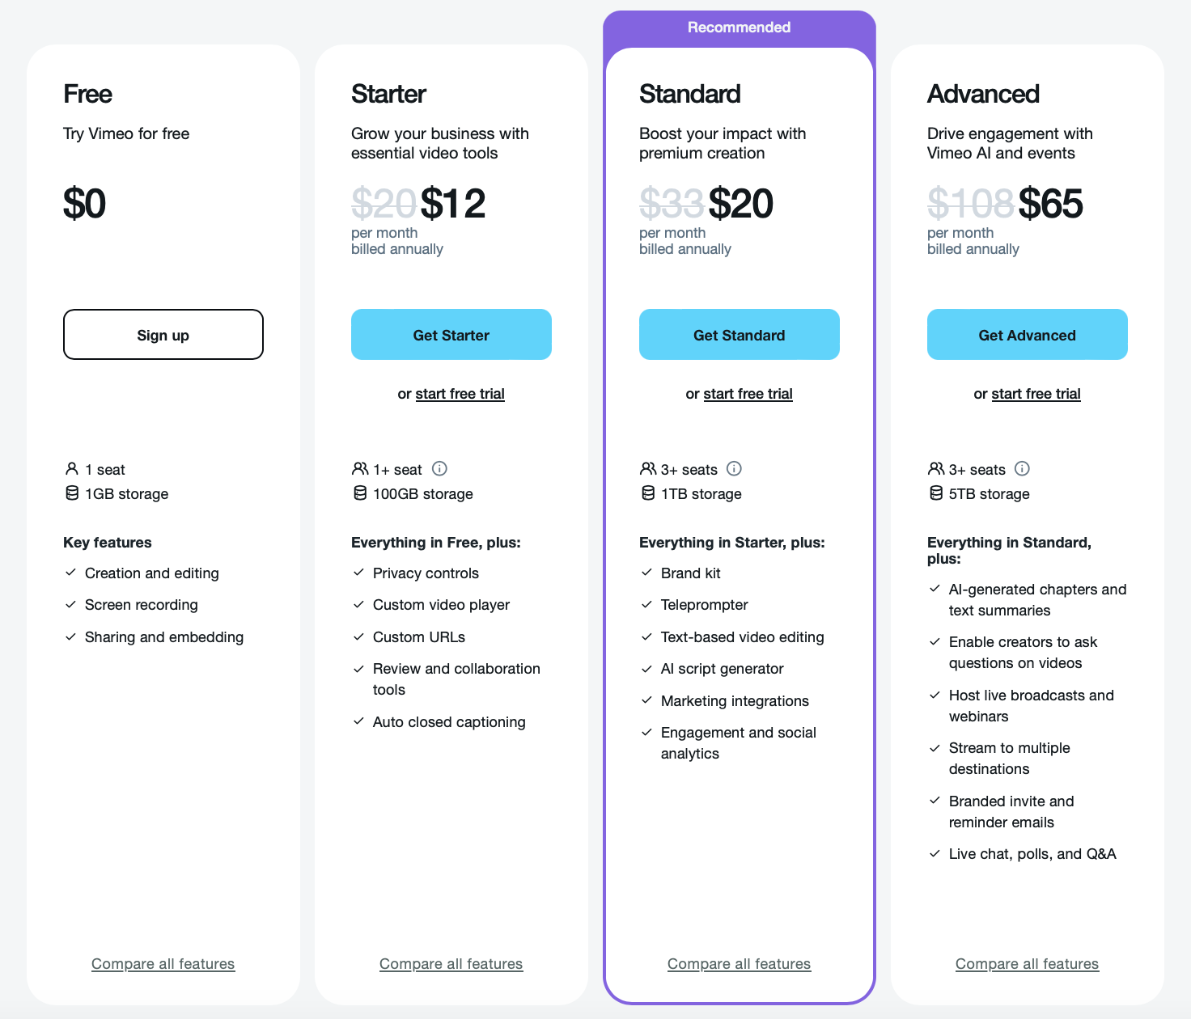Start free trial for Standard plan
Screen dimensions: 1191x1019
(x=748, y=394)
